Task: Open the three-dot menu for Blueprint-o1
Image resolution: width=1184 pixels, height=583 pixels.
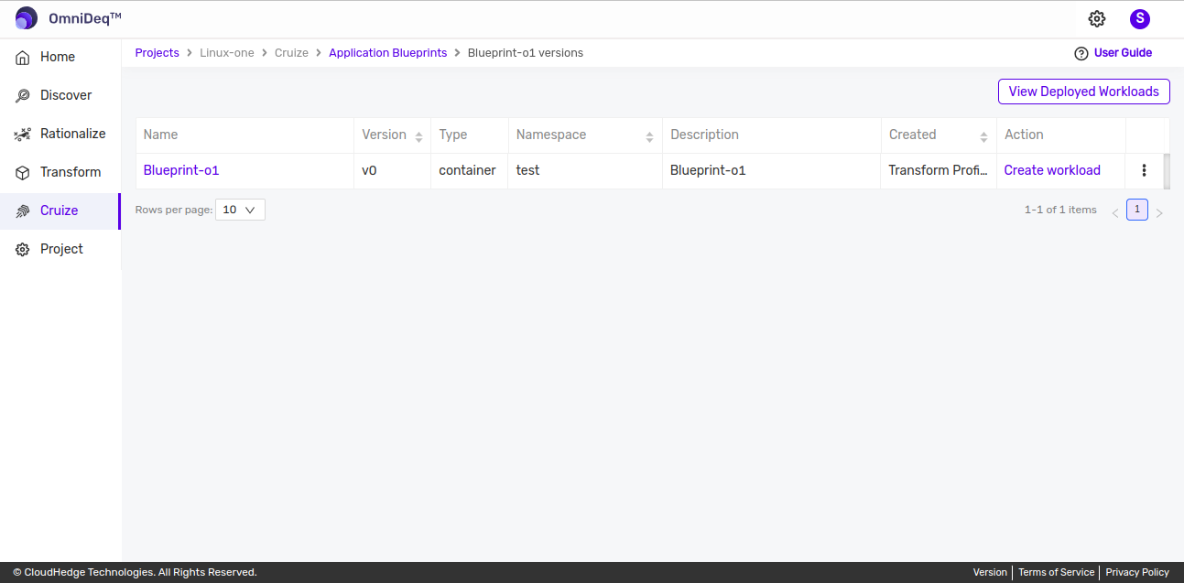Action: pyautogui.click(x=1144, y=170)
